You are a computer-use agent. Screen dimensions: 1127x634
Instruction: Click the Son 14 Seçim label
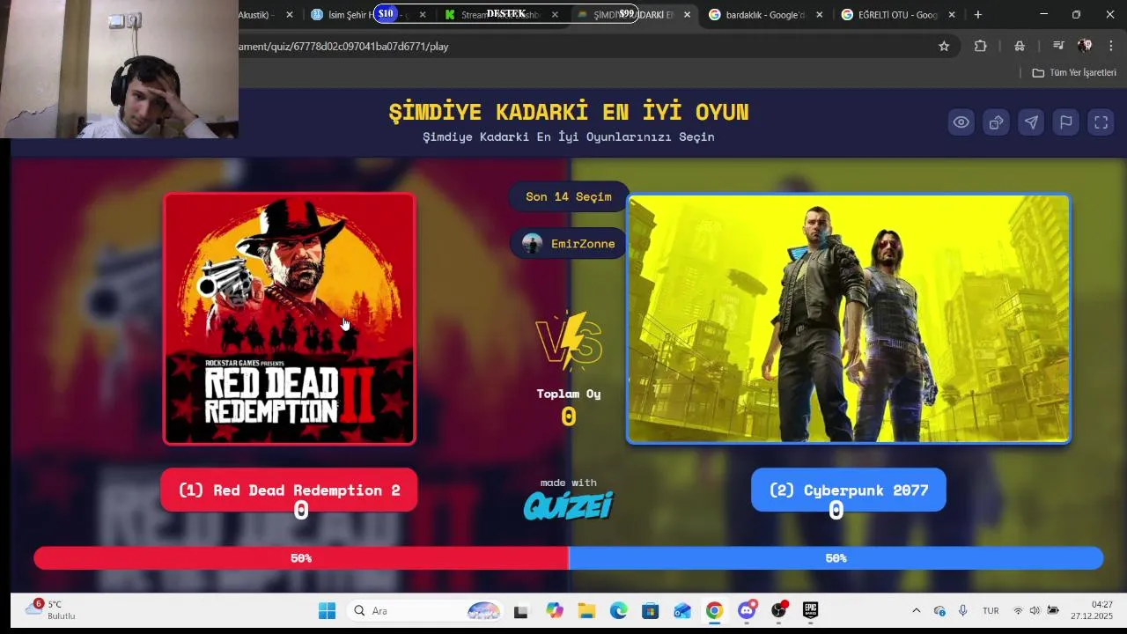(569, 196)
